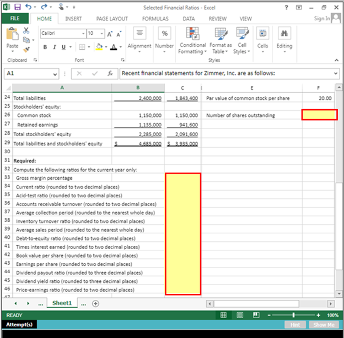Open the Alignment group button

(139, 40)
